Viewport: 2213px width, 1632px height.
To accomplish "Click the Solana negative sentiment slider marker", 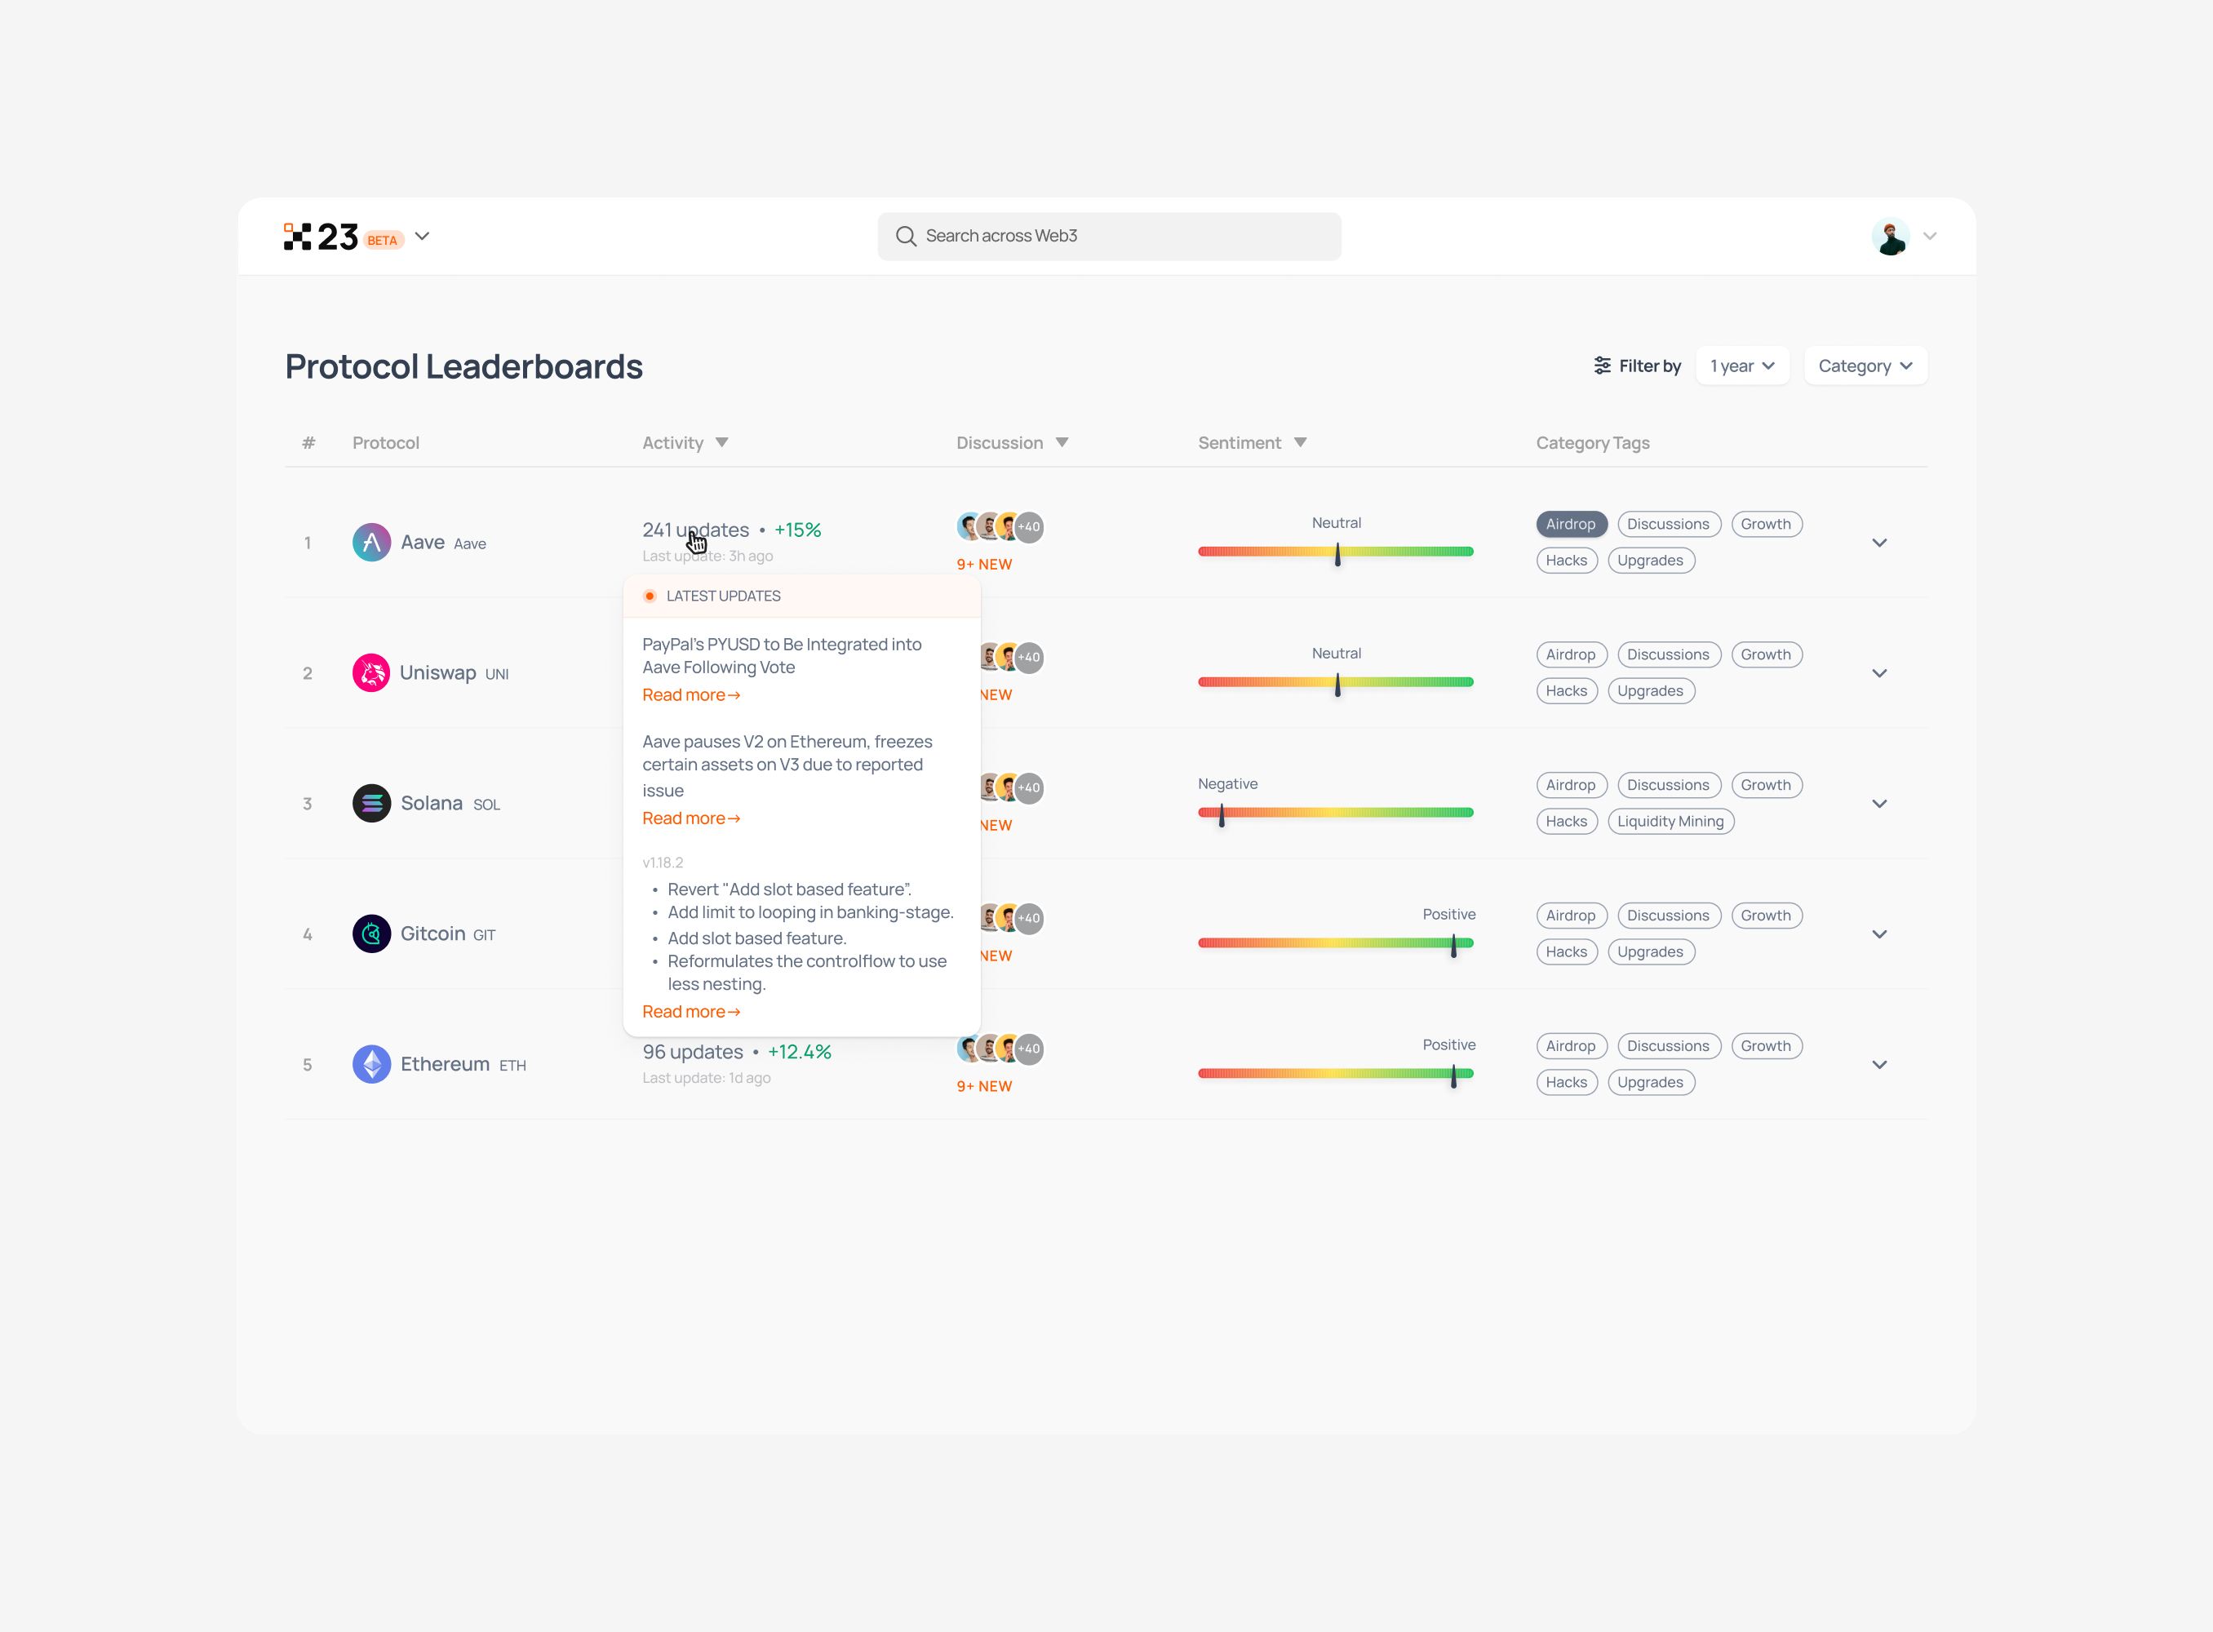I will pyautogui.click(x=1222, y=814).
